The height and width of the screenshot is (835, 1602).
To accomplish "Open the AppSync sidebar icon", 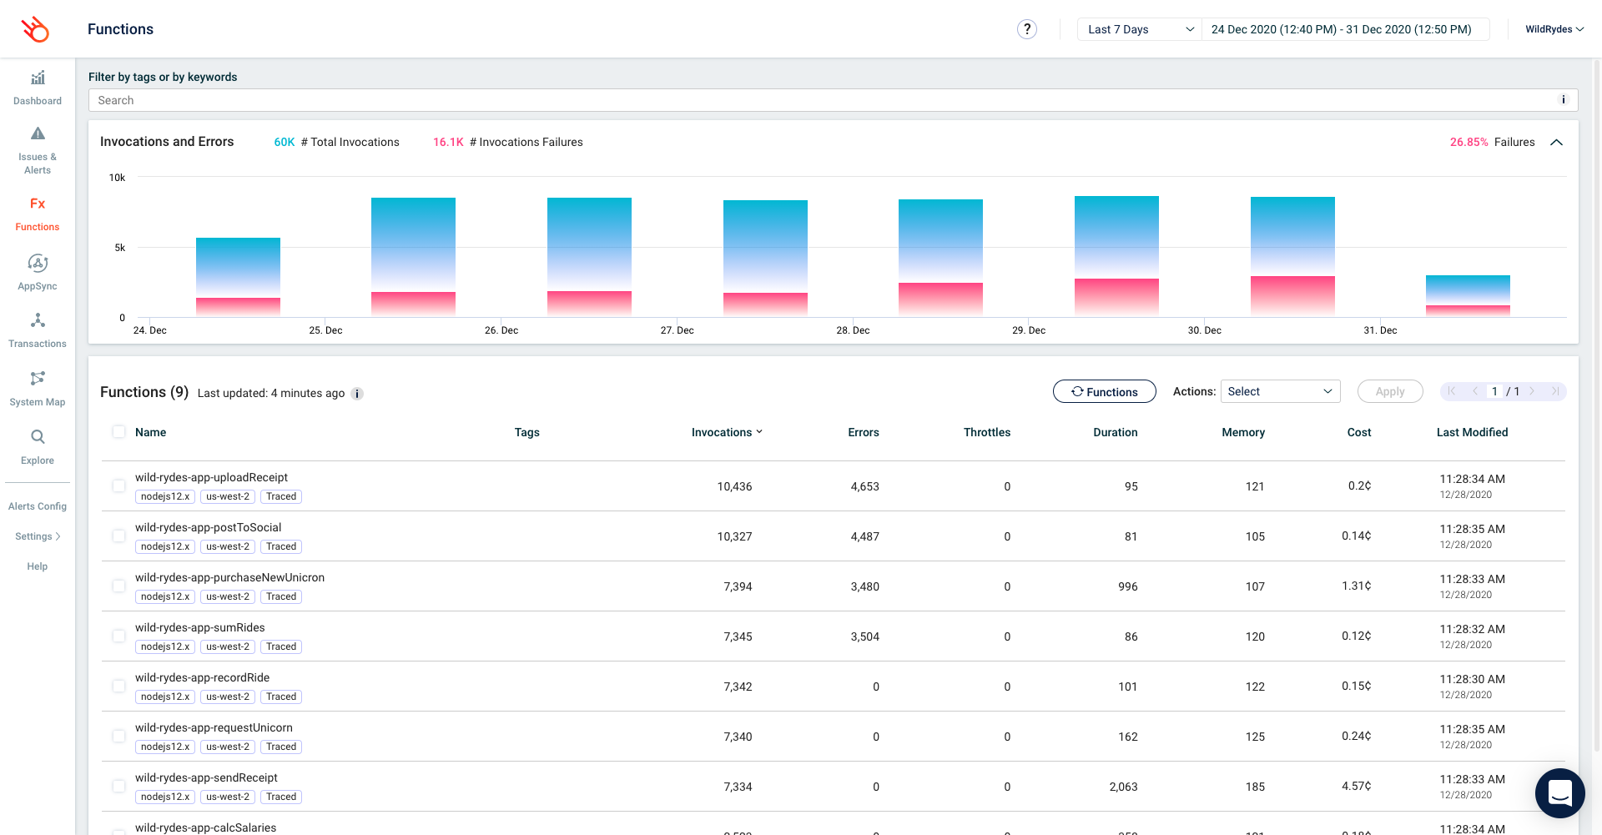I will (x=38, y=264).
